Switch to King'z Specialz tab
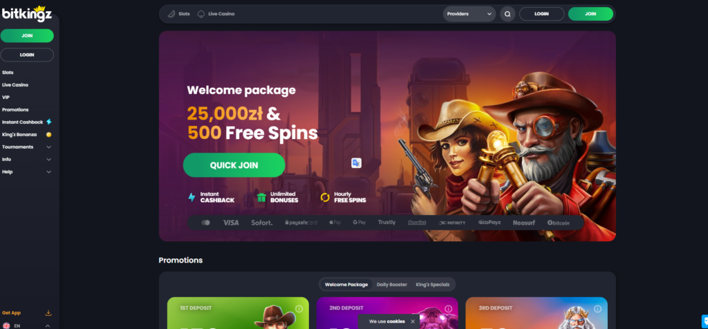This screenshot has height=329, width=708. (x=433, y=284)
